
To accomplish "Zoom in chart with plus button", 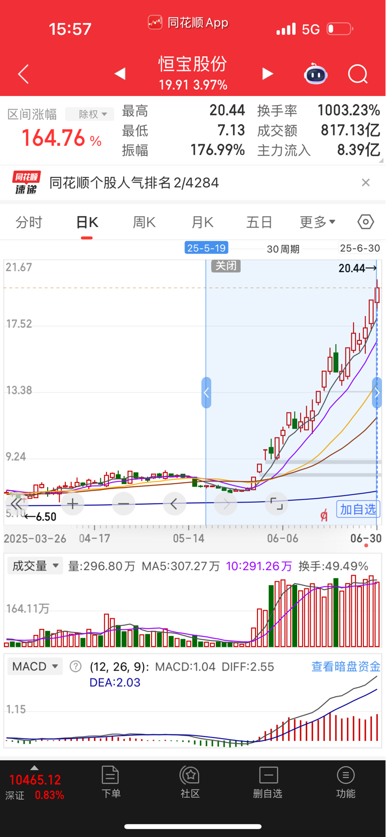I will (73, 504).
